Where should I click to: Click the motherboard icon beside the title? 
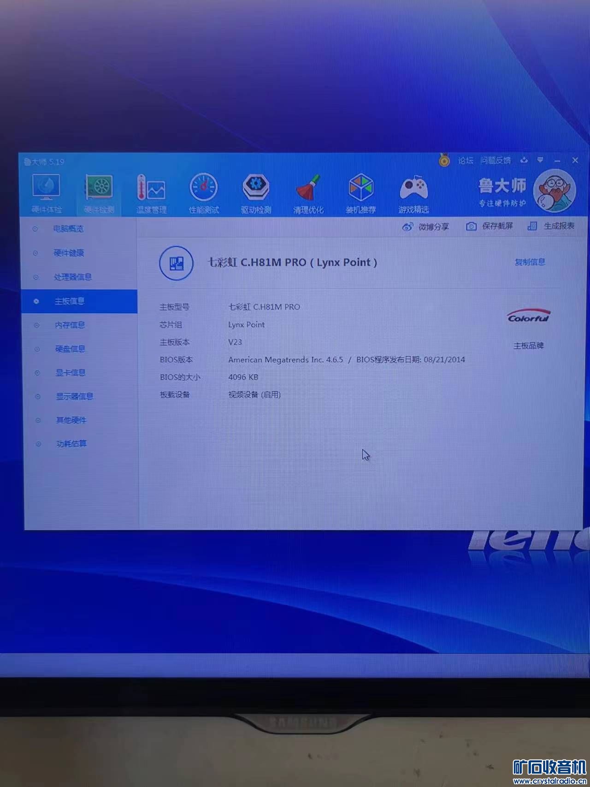point(176,263)
